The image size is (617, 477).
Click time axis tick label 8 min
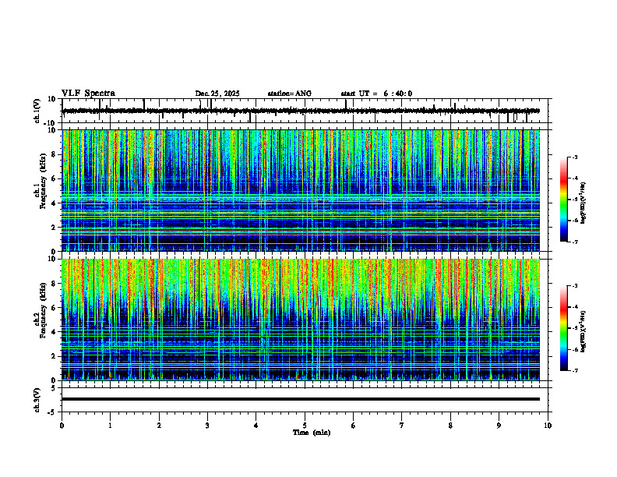coord(450,426)
